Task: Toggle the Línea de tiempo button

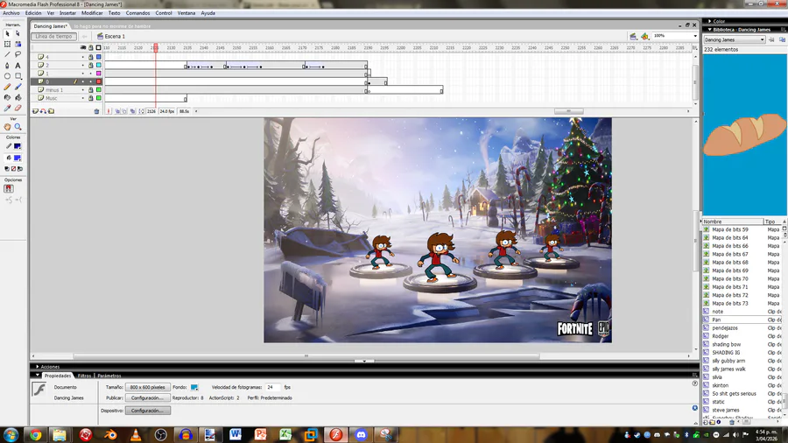Action: tap(53, 36)
